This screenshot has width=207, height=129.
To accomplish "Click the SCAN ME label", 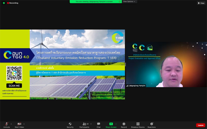I will (14, 86).
